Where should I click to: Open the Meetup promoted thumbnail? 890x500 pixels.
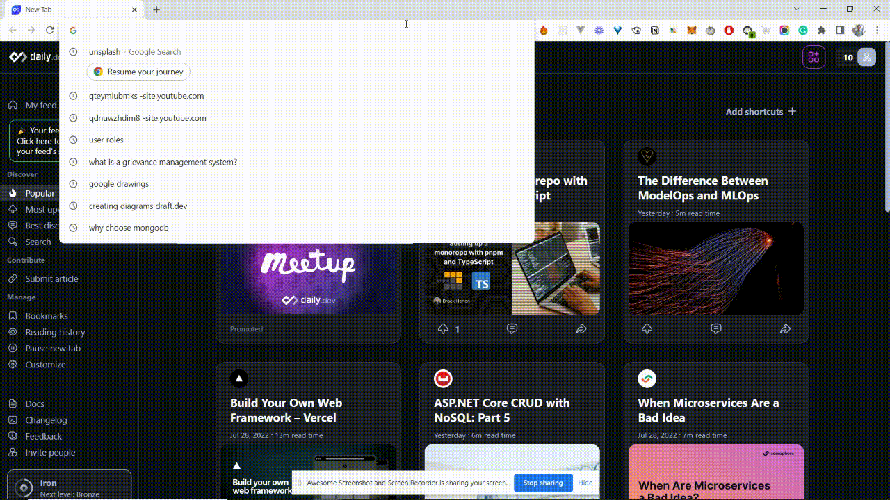(x=308, y=279)
